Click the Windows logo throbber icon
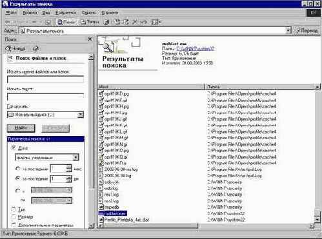 (x=313, y=13)
